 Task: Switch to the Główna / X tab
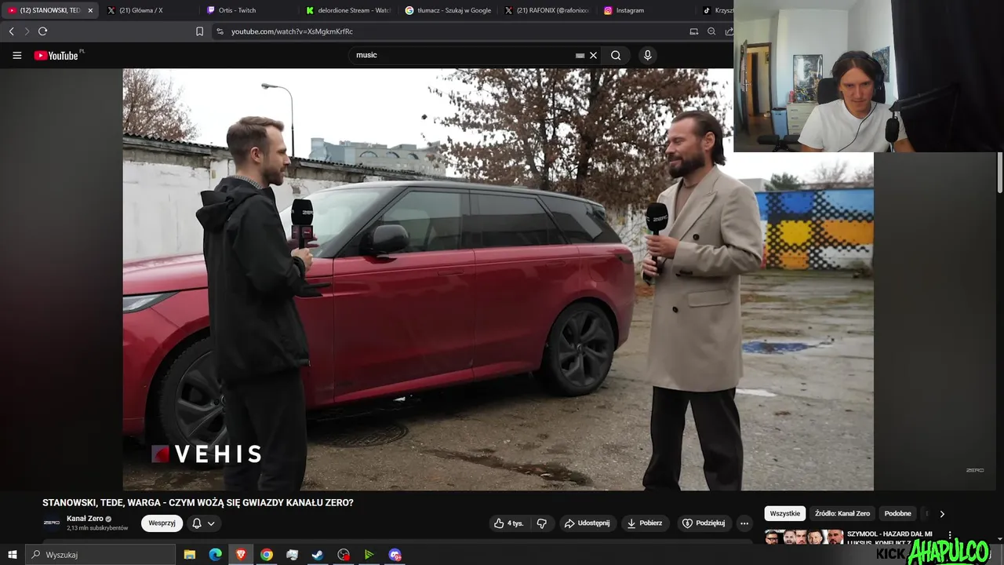click(x=149, y=10)
